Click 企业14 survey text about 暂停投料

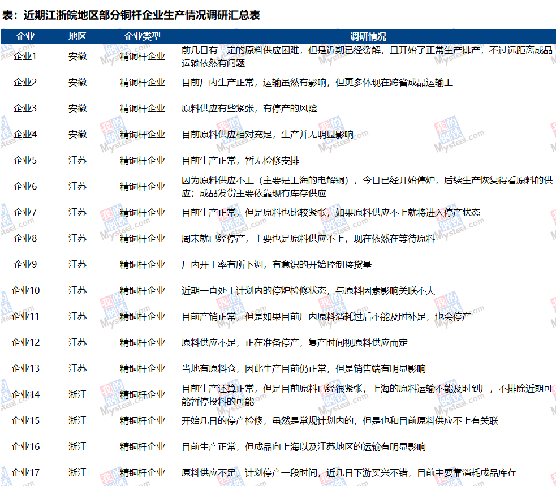[x=367, y=395]
